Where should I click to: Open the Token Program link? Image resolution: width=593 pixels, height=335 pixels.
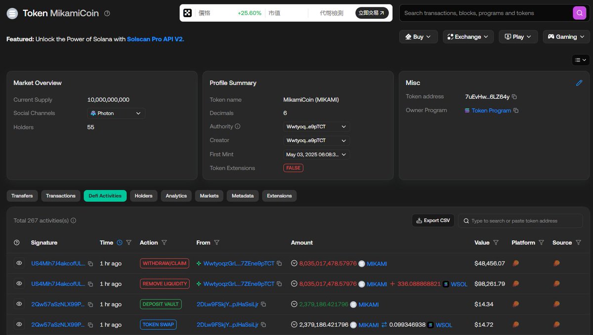[491, 111]
